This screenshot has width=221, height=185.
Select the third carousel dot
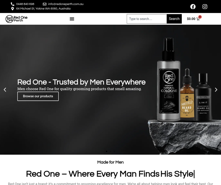point(114,151)
